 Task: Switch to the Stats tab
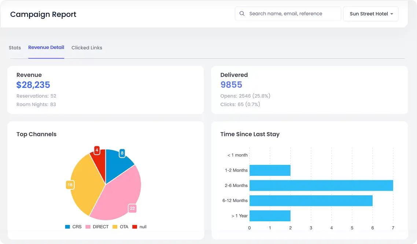(15, 48)
